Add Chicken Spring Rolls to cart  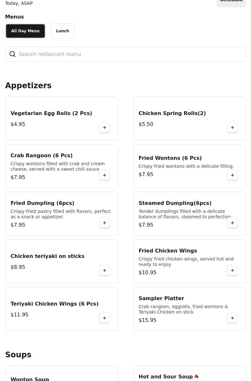click(x=232, y=128)
